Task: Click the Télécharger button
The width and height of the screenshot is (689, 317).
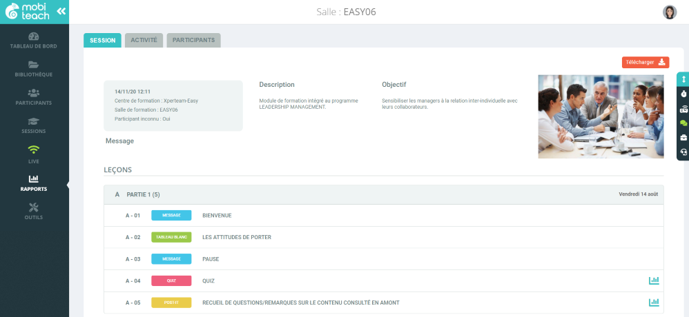Action: 645,62
